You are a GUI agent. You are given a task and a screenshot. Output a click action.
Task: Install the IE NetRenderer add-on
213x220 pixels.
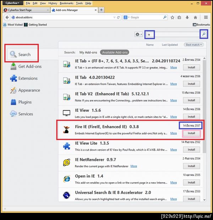point(191,166)
